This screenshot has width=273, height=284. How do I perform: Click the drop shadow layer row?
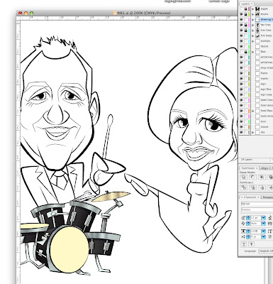(256, 67)
